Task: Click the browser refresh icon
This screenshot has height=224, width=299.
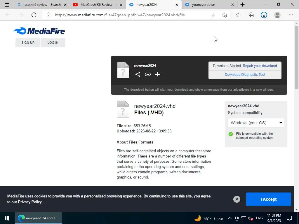Action: click(34, 15)
